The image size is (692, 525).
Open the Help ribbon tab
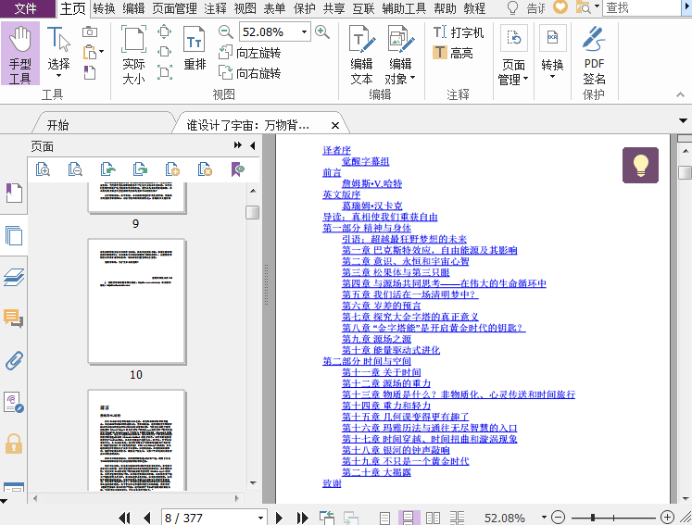(445, 8)
